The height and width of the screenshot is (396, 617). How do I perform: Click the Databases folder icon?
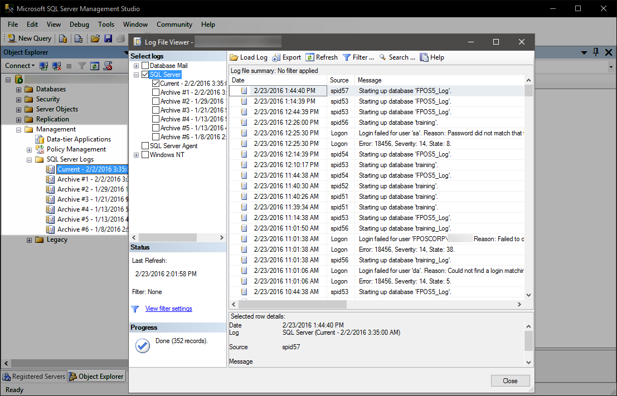29,89
